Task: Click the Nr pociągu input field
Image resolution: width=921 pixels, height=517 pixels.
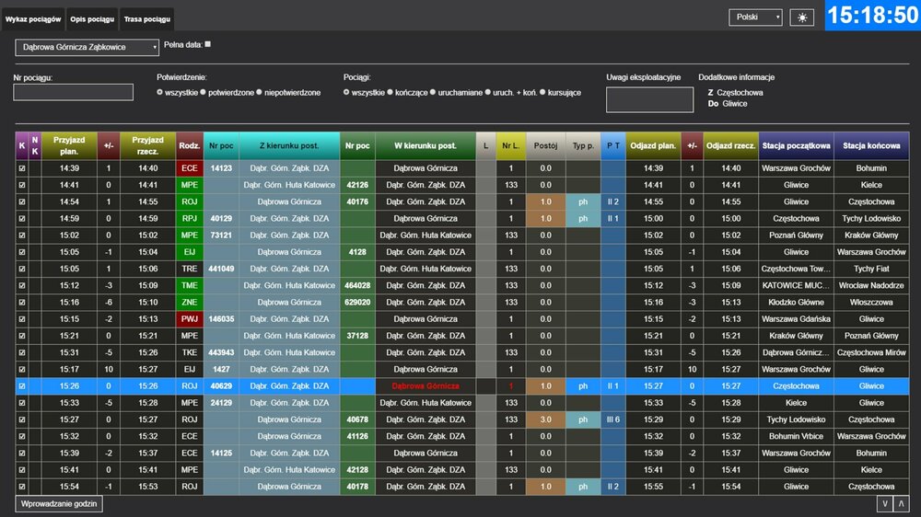Action: pos(74,92)
